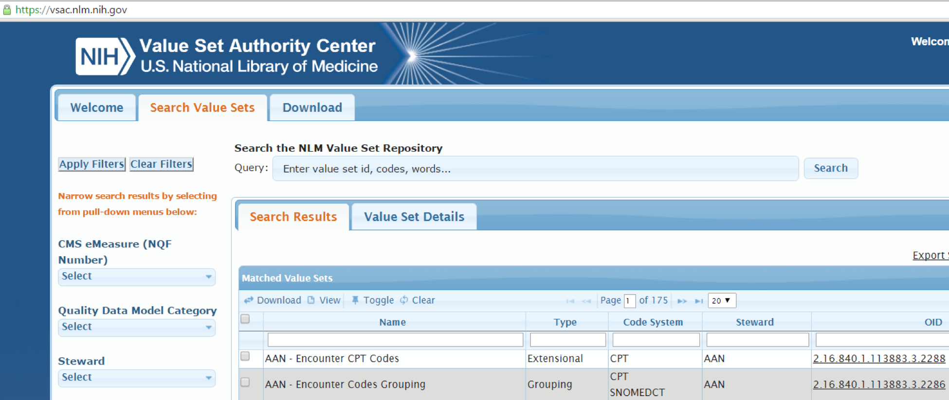Screen dimensions: 949x400
Task: Open Quality Data Model Category dropdown
Action: [x=137, y=327]
